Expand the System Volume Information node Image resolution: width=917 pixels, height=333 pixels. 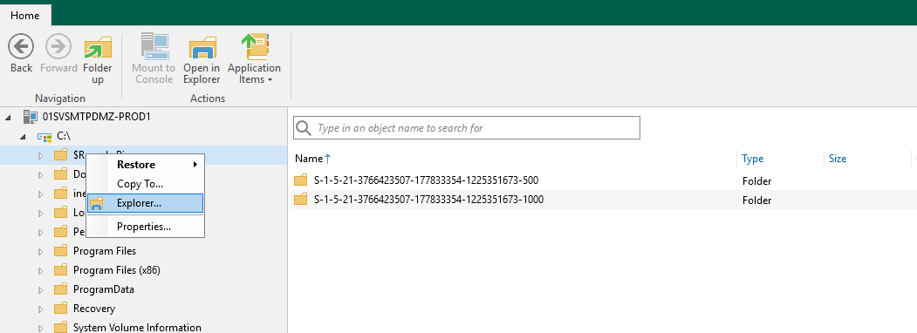pyautogui.click(x=40, y=329)
